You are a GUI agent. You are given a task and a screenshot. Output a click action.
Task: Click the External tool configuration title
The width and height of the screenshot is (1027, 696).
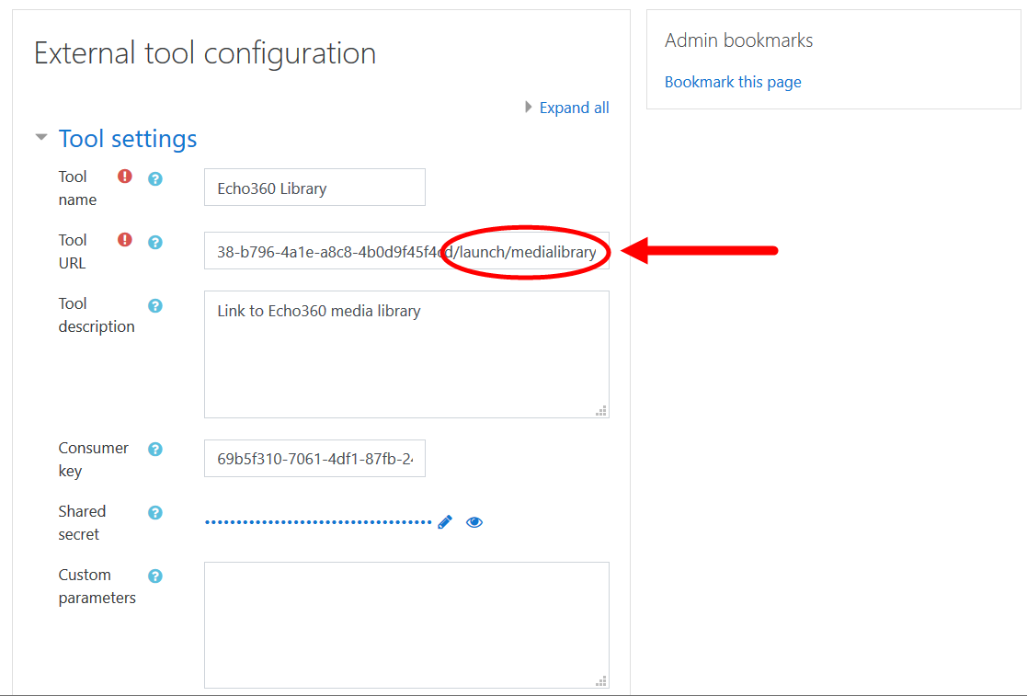205,53
